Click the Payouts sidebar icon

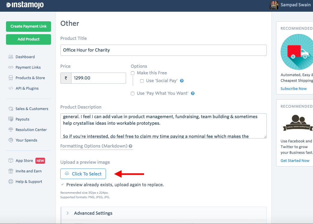click(11, 119)
